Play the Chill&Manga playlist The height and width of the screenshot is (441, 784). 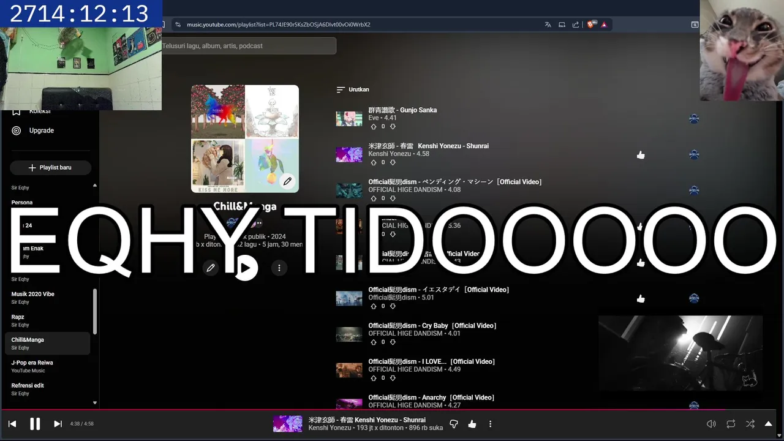point(245,268)
